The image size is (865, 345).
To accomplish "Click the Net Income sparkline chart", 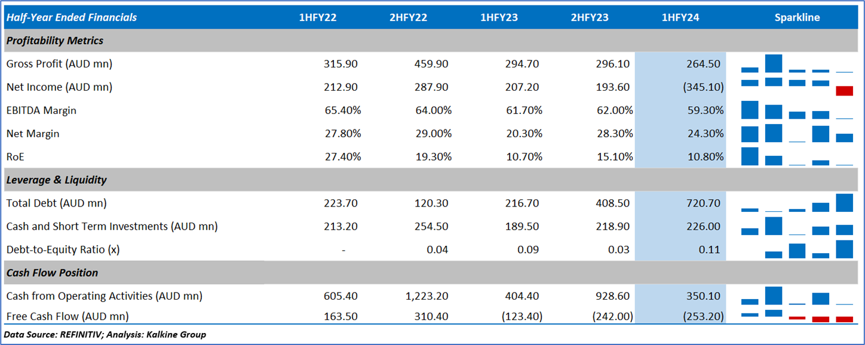I will (x=797, y=87).
